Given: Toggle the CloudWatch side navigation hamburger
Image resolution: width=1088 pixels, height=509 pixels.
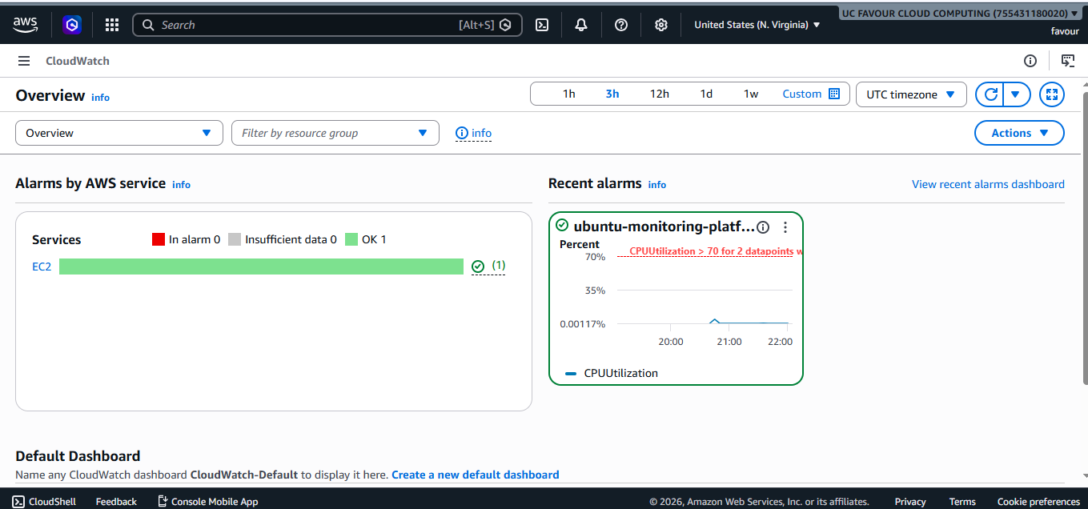Looking at the screenshot, I should pyautogui.click(x=24, y=61).
